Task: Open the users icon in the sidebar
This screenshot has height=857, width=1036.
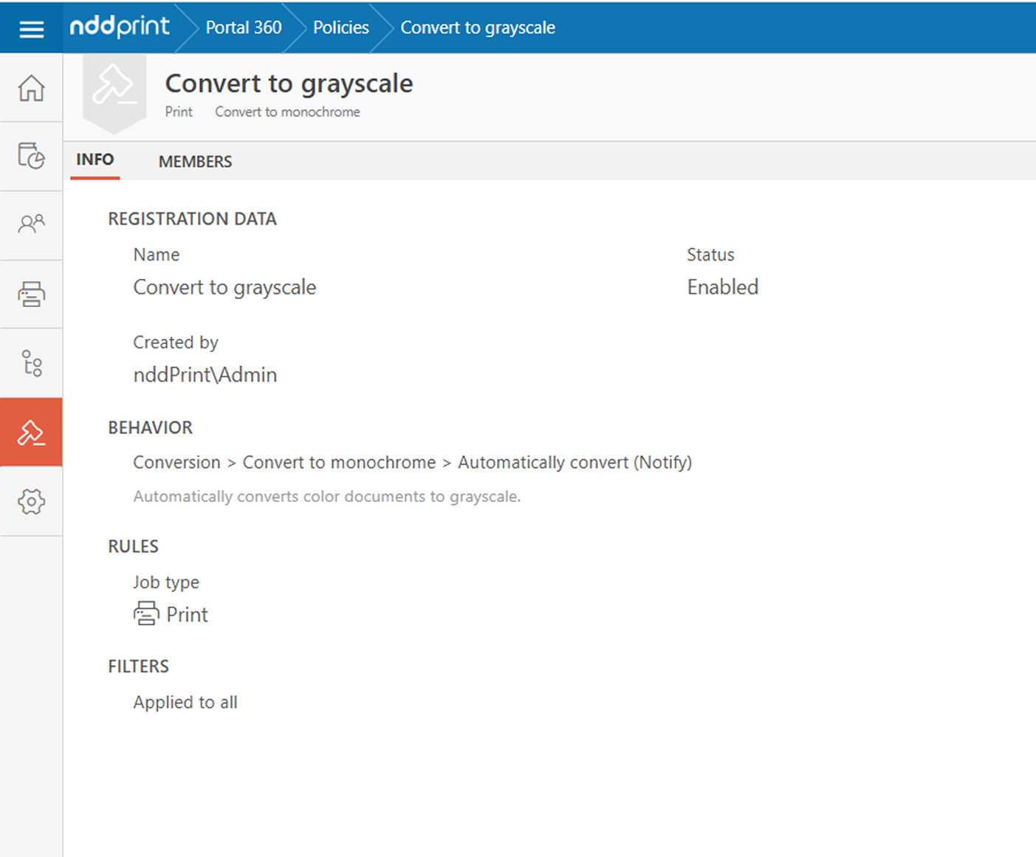Action: (x=31, y=224)
